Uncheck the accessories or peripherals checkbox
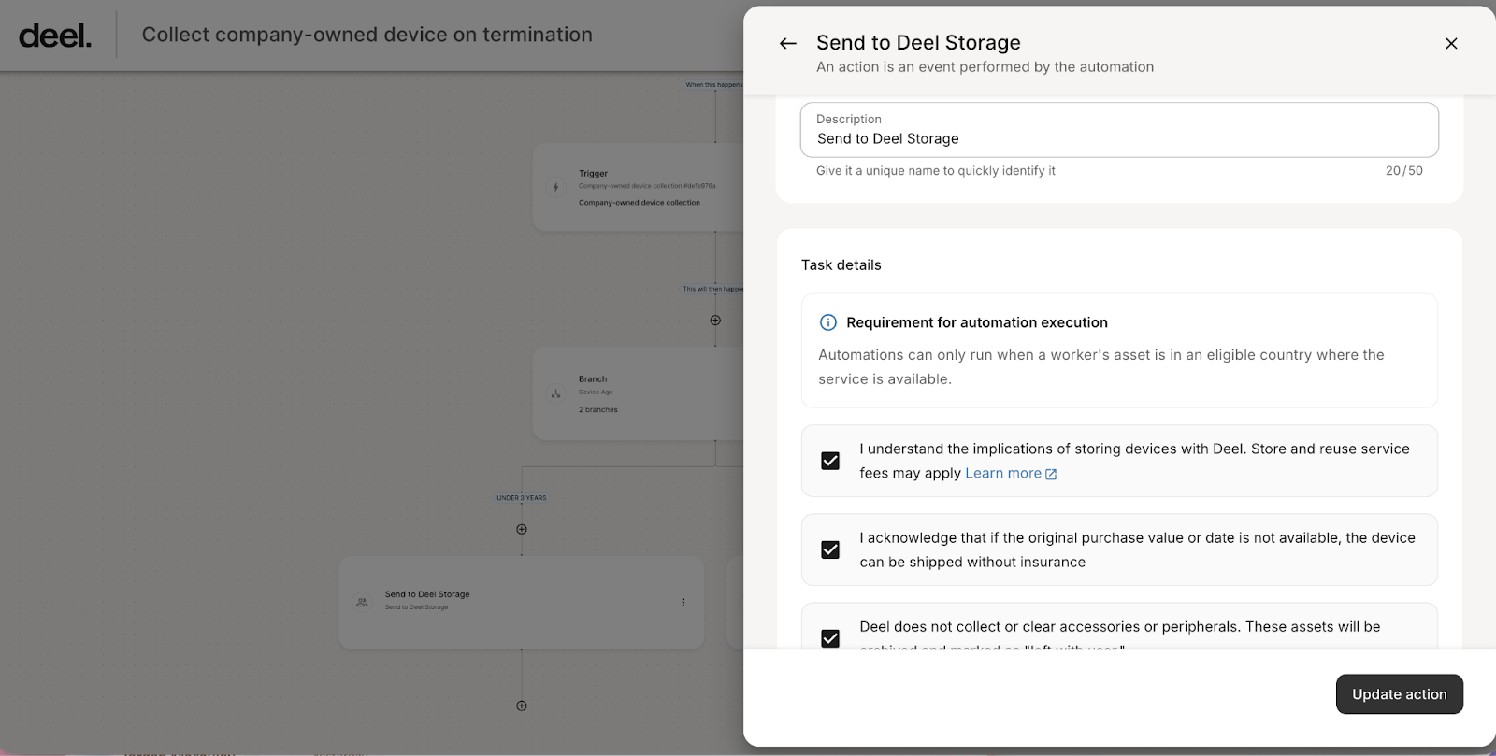The height and width of the screenshot is (756, 1496). 830,638
